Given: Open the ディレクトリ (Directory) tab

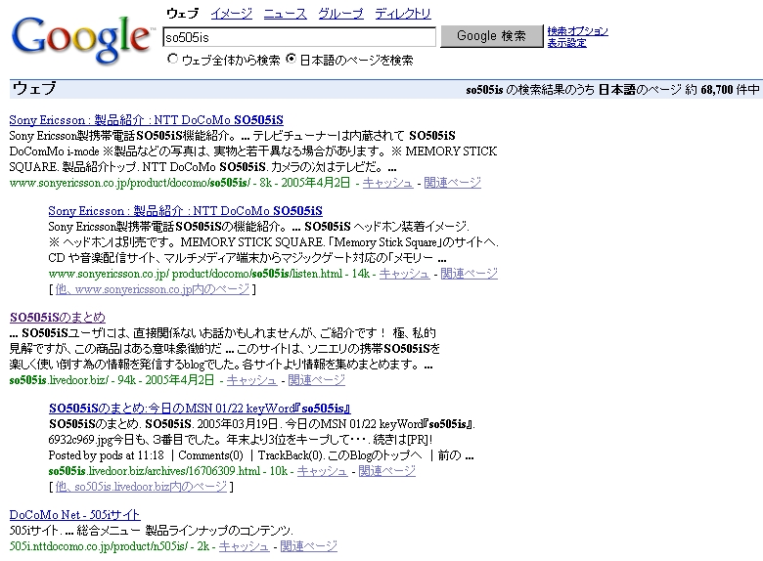Looking at the screenshot, I should [403, 14].
